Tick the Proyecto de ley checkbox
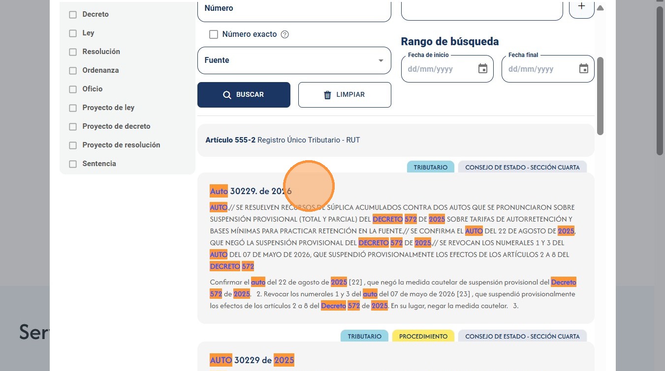Viewport: 665px width, 371px height. tap(73, 108)
